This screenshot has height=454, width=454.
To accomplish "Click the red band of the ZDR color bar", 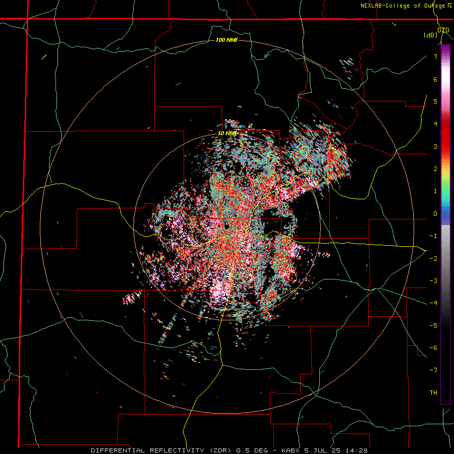I will 445,136.
